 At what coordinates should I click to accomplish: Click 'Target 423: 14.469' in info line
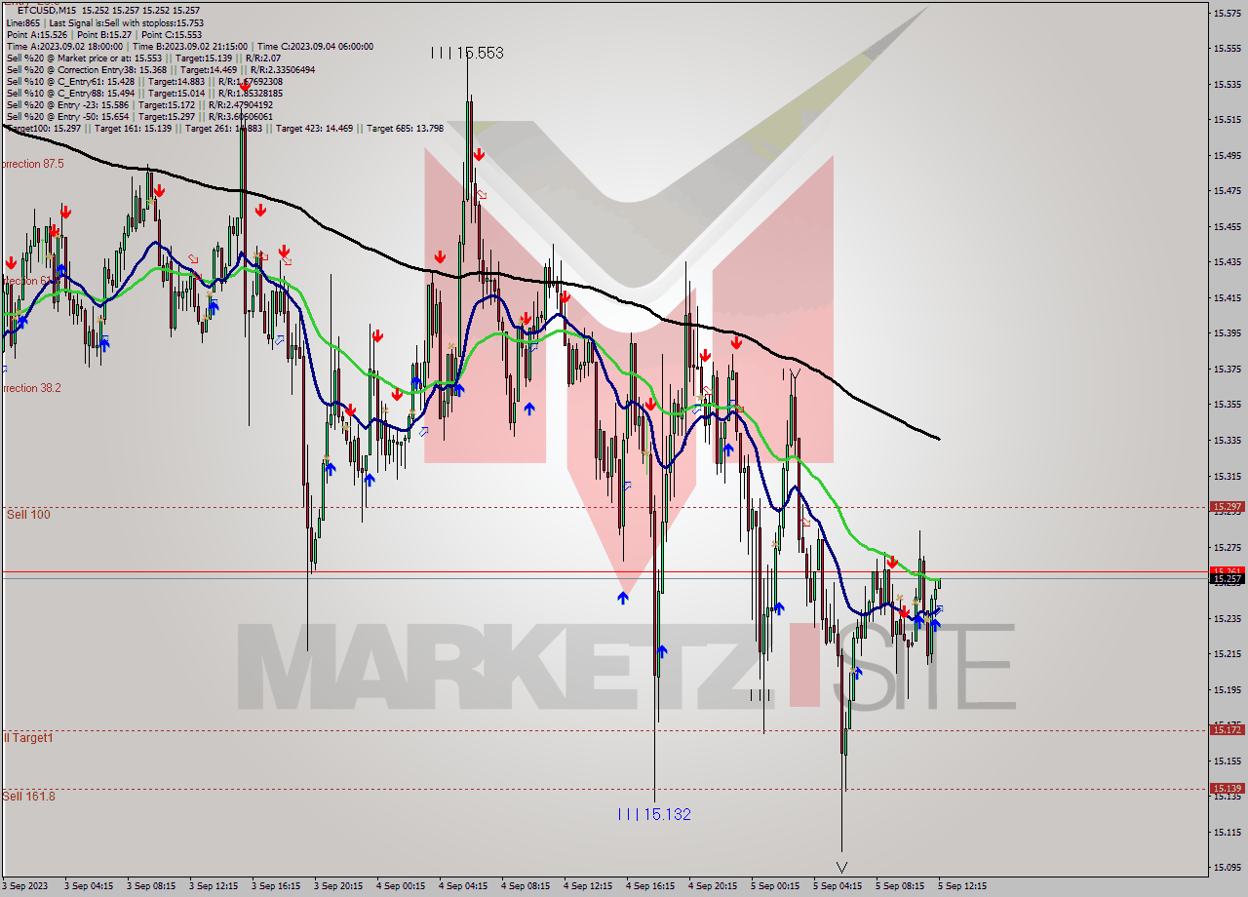pos(316,128)
